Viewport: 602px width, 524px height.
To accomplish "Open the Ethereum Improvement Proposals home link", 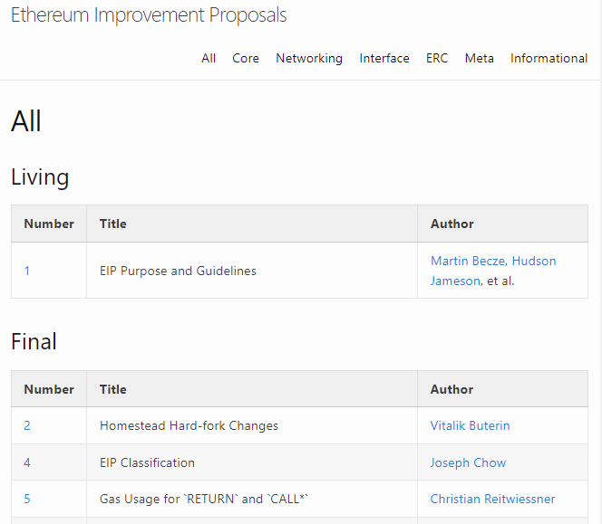I will 149,15.
